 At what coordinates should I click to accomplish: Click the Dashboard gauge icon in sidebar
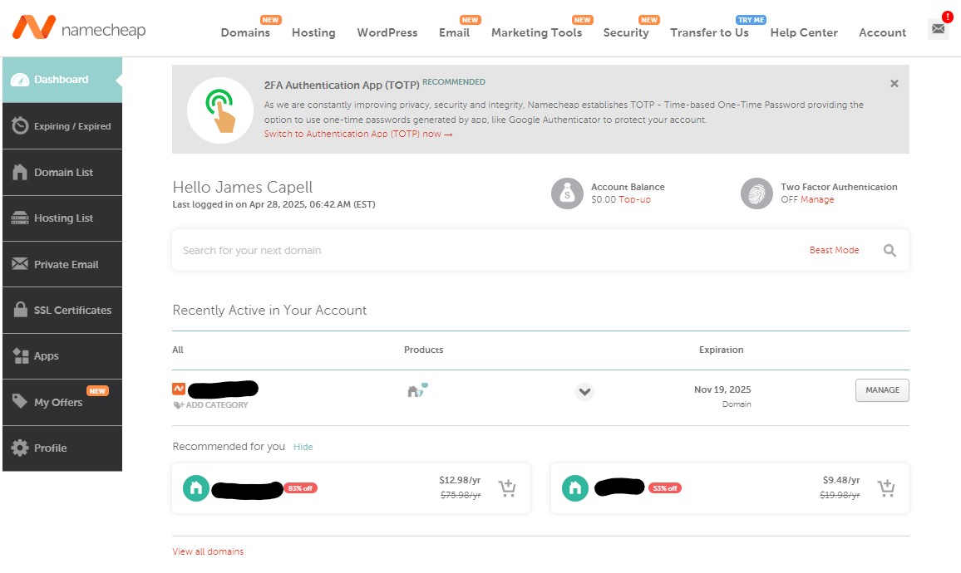(x=20, y=80)
